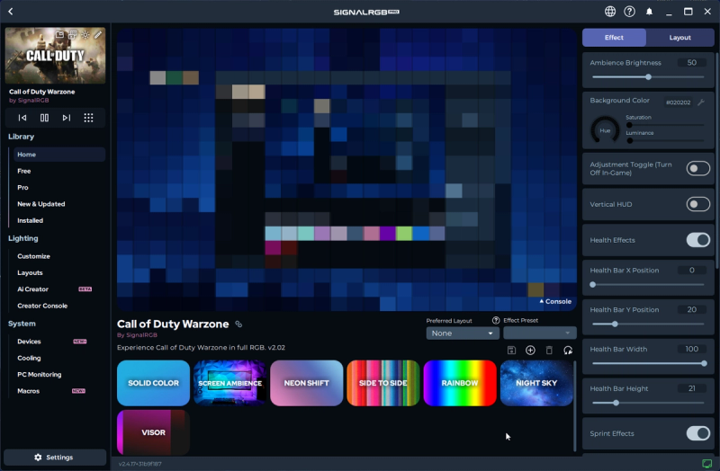
Task: Click the pencil edit icon on thumbnail
Action: pos(98,34)
